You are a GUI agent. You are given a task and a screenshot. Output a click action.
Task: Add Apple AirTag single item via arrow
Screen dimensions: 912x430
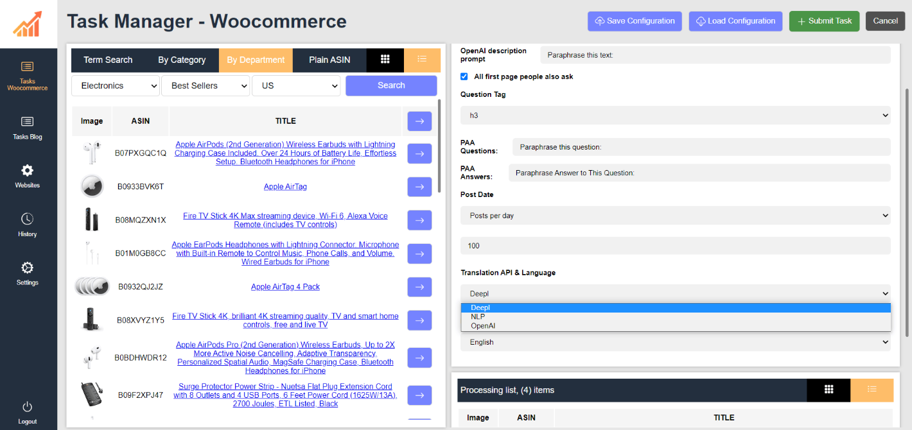pyautogui.click(x=419, y=187)
